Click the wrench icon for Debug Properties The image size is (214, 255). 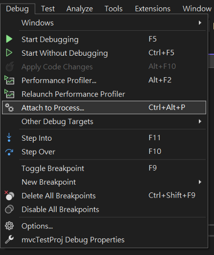(x=9, y=239)
